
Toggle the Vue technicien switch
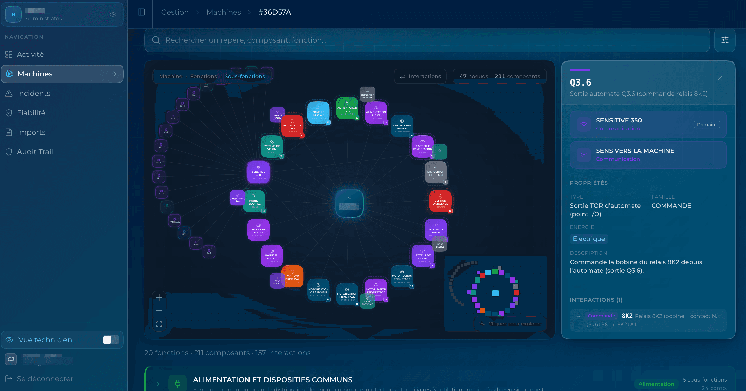(x=111, y=339)
